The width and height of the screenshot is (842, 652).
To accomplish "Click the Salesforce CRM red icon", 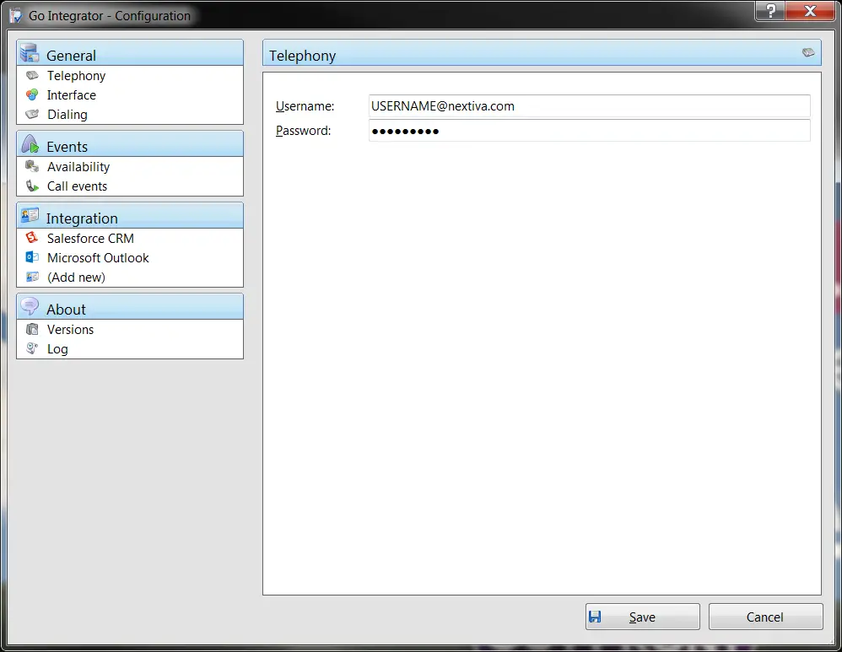I will (32, 237).
